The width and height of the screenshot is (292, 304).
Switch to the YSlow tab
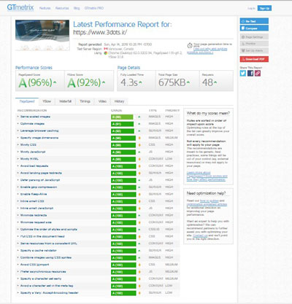(47, 101)
